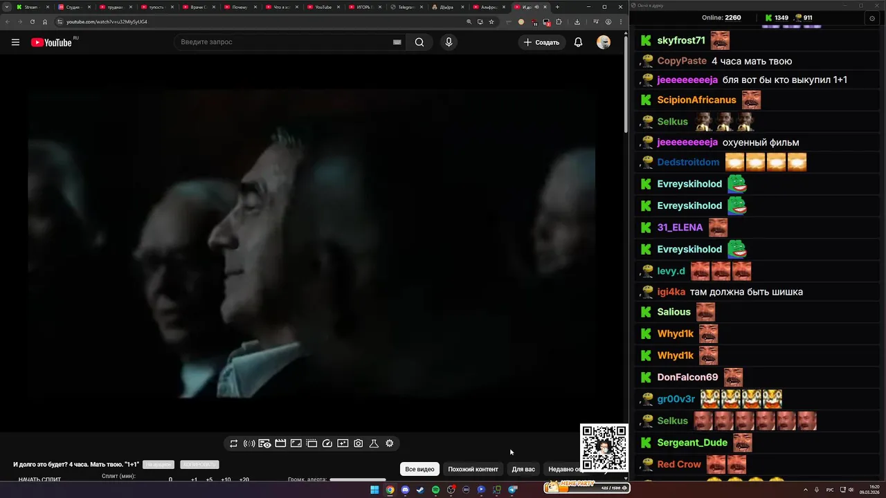Adjust the alert volume slider

click(x=358, y=479)
